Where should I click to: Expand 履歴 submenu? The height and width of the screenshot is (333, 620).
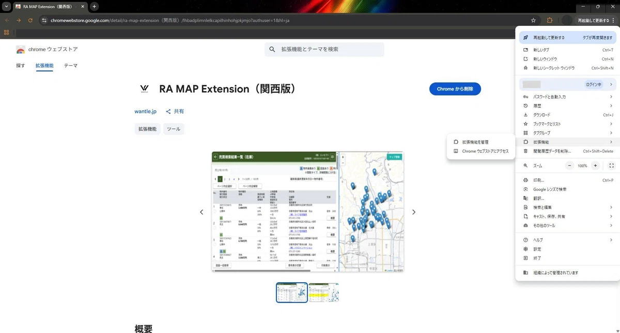coord(568,105)
